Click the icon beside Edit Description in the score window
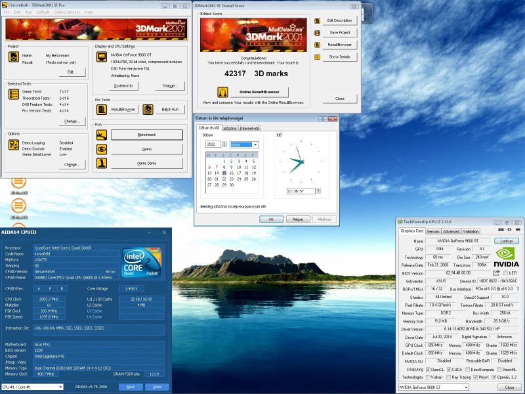This screenshot has height=394, width=525. pyautogui.click(x=317, y=21)
